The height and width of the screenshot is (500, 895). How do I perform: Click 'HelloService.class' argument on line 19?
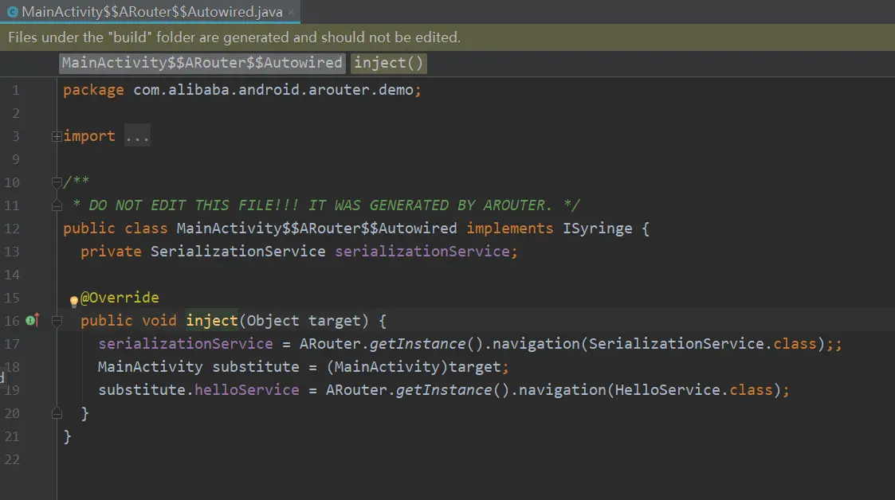693,390
